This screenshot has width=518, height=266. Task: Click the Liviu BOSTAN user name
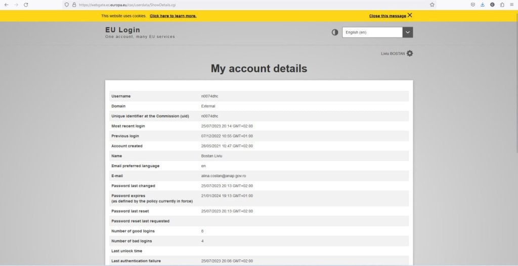point(393,54)
